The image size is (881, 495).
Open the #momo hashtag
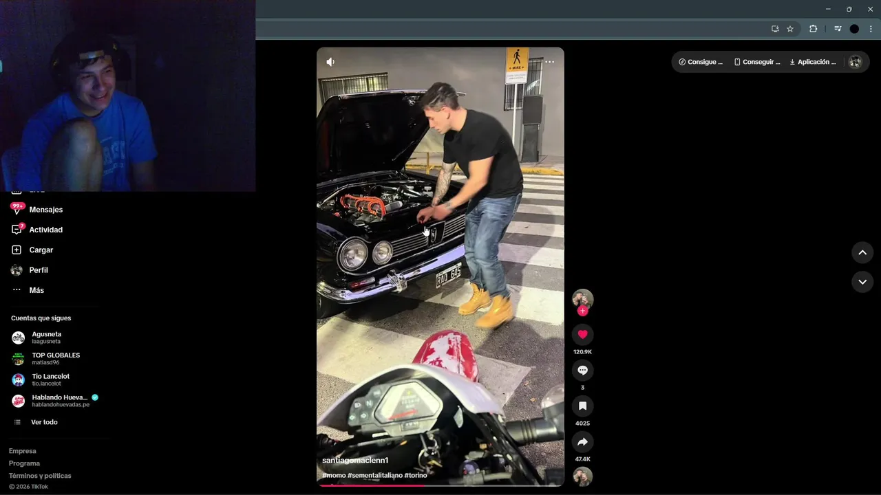click(x=334, y=475)
